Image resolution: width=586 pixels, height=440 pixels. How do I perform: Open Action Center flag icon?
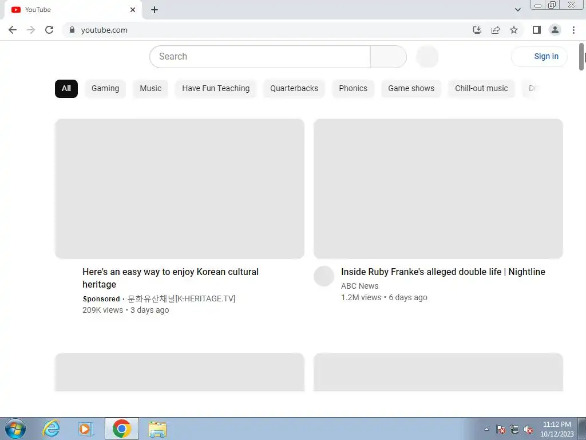click(501, 429)
